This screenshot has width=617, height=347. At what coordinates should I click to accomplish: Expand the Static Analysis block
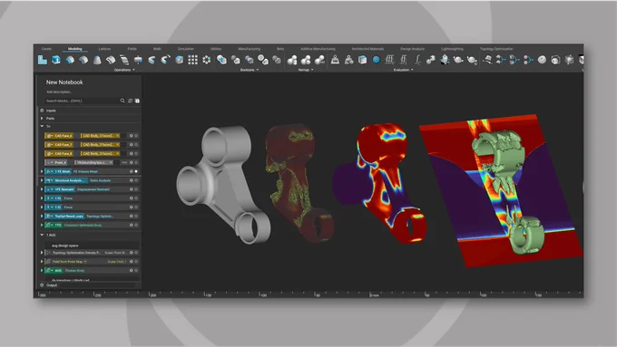[x=42, y=180]
